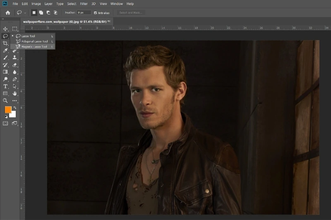Click the Lasso tool in the toolbar
This screenshot has height=220, width=331.
[x=5, y=36]
